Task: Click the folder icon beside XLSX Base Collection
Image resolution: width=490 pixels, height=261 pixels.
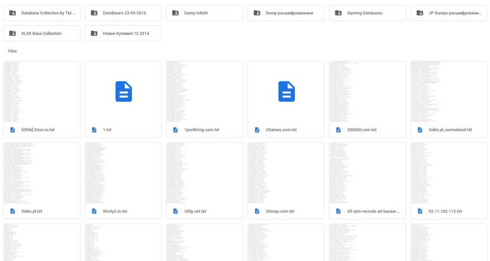Action: point(13,33)
